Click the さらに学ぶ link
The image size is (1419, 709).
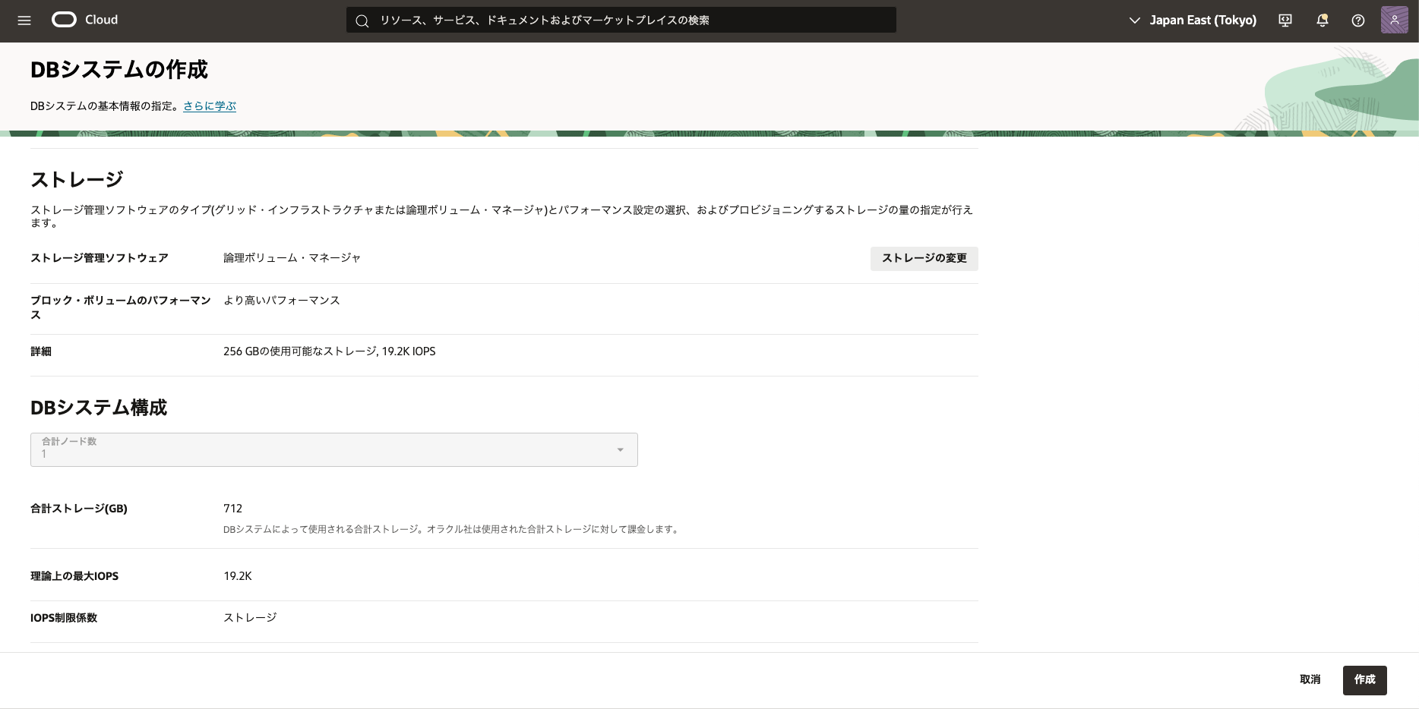click(210, 106)
